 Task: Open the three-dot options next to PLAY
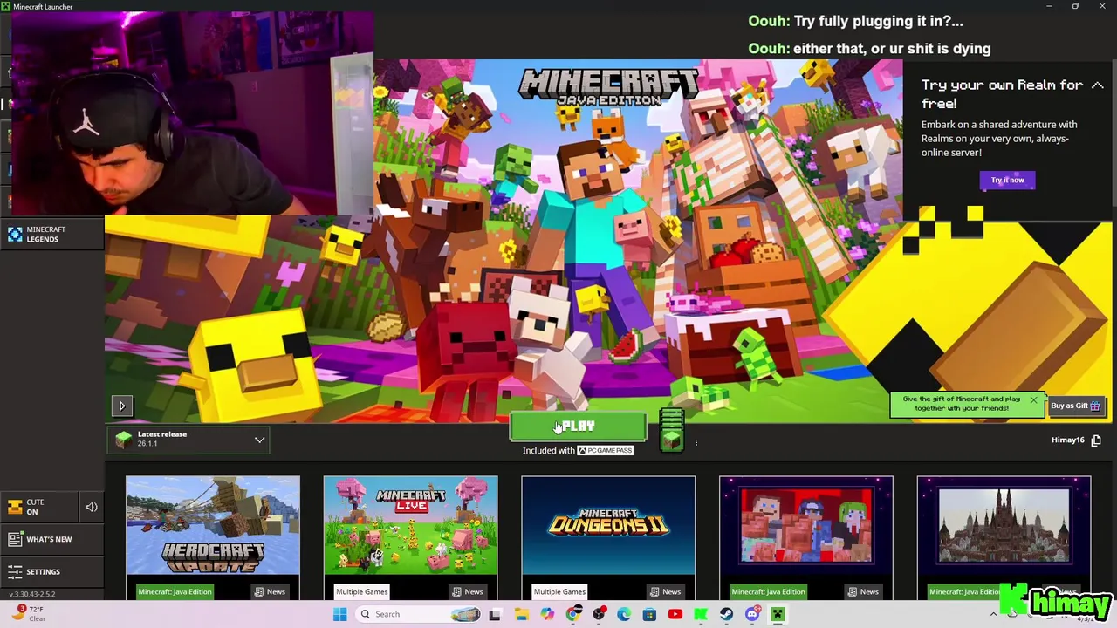click(696, 442)
